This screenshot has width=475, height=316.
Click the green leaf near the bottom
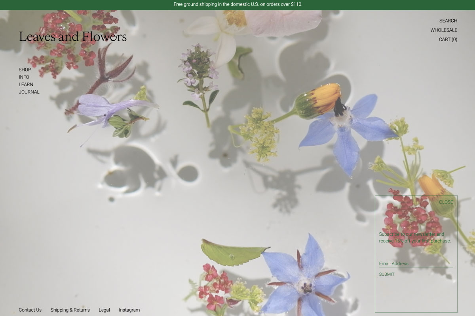click(x=232, y=253)
